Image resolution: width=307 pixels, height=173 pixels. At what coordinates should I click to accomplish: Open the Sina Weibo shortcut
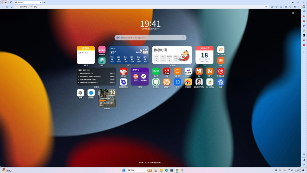(x=188, y=82)
